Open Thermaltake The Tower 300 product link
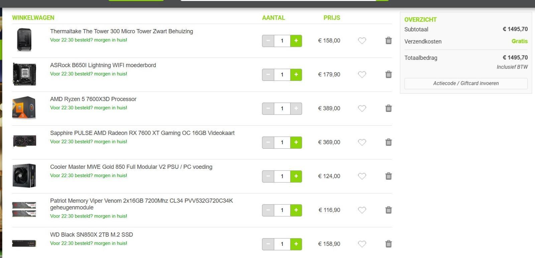This screenshot has width=535, height=258. [x=121, y=31]
